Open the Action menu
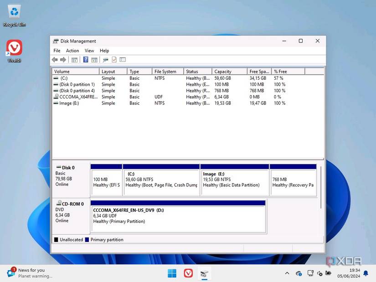This screenshot has height=282, width=376. [72, 51]
